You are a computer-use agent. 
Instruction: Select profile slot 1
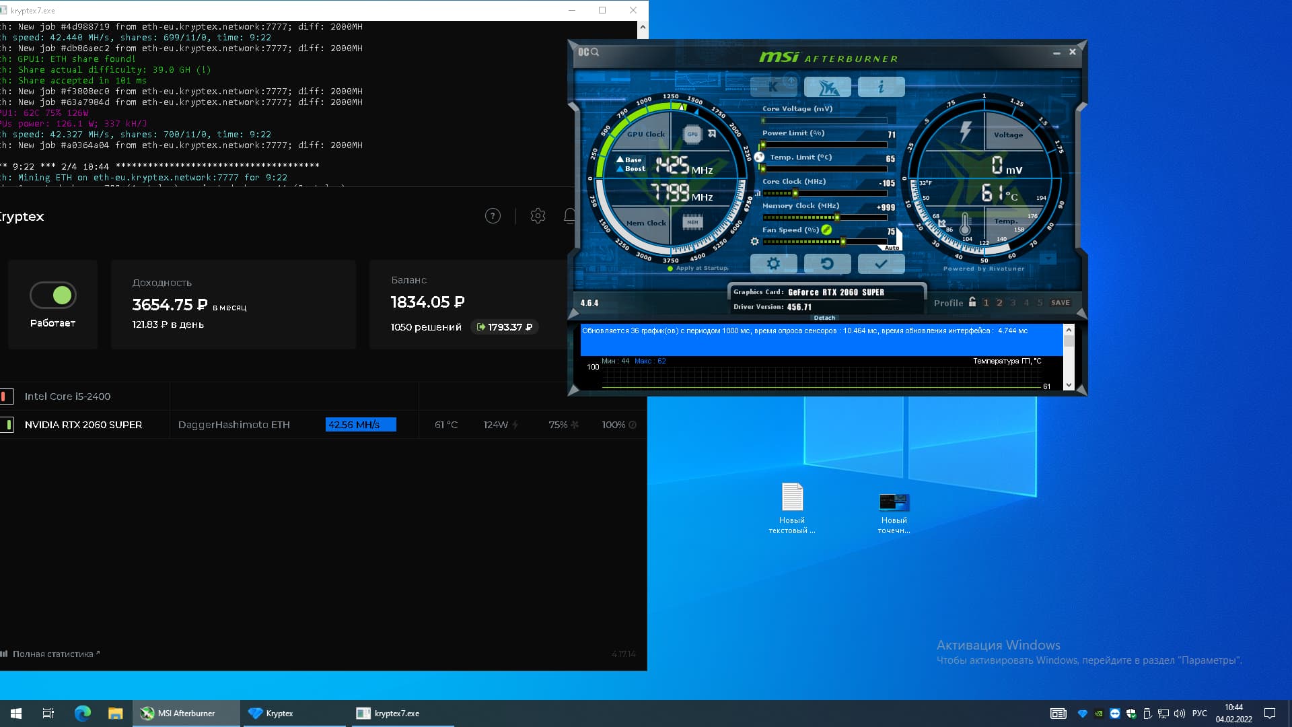(986, 303)
